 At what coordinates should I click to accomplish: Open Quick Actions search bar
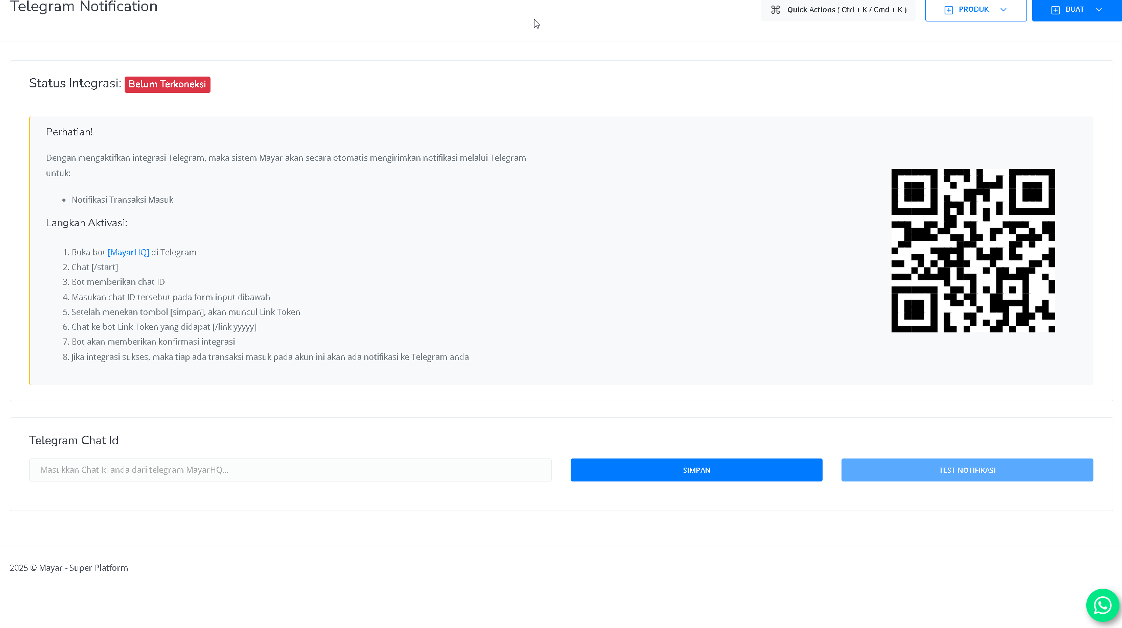(x=846, y=10)
